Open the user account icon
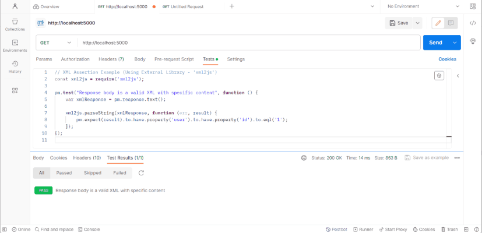482x233 pixels. pos(15,6)
